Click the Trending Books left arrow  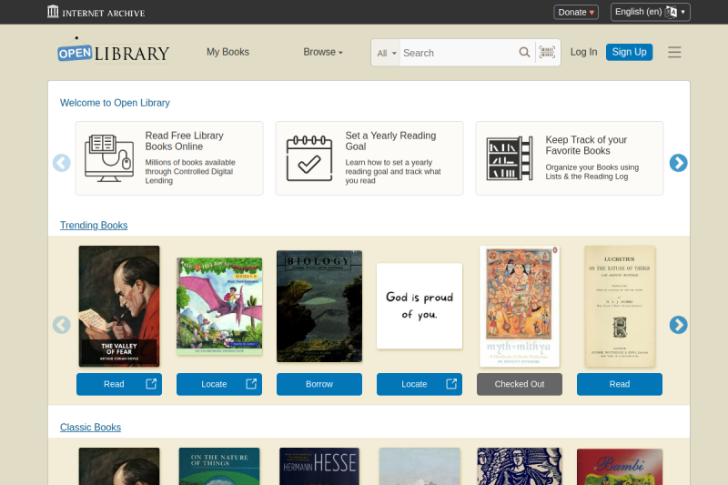62,325
